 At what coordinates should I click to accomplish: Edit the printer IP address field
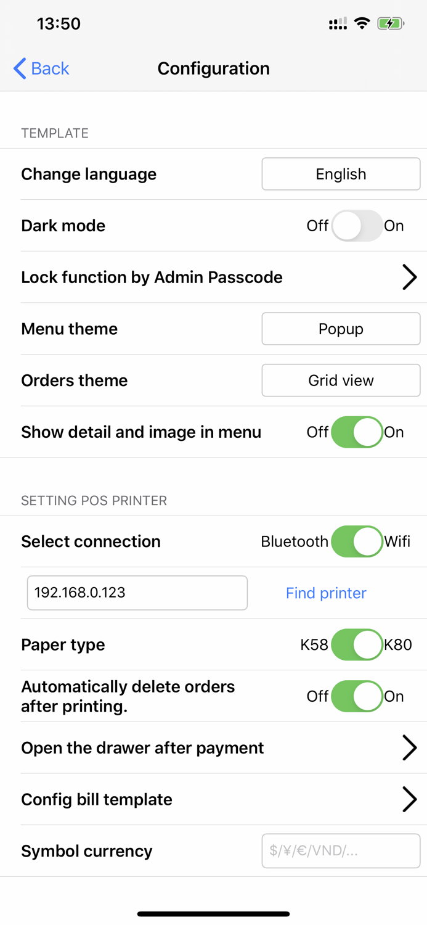137,593
